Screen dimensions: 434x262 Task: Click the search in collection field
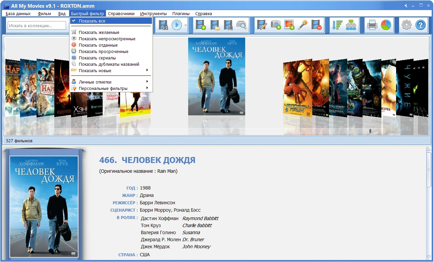[37, 25]
